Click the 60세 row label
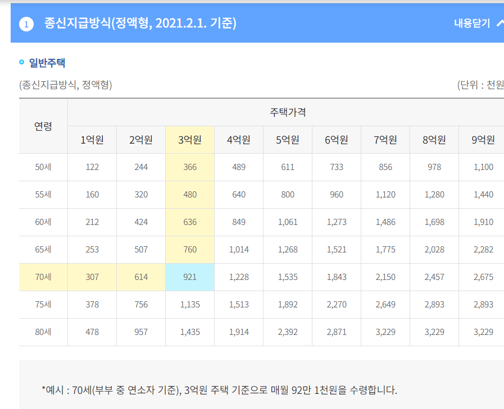This screenshot has width=504, height=409. point(43,222)
